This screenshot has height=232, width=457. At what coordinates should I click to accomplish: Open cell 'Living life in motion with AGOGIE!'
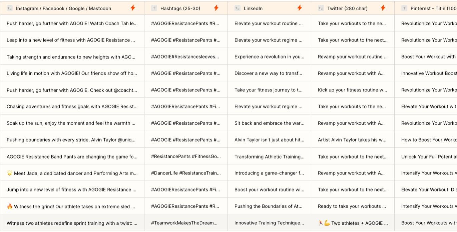tap(72, 73)
